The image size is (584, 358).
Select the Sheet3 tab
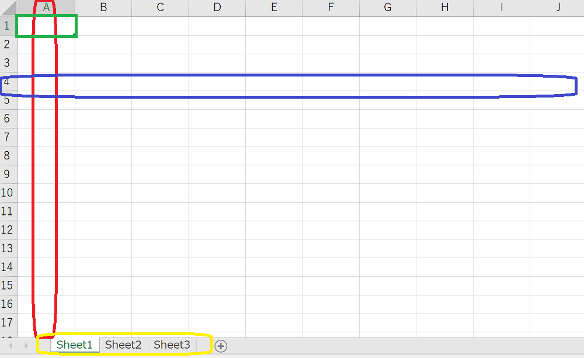click(x=172, y=345)
